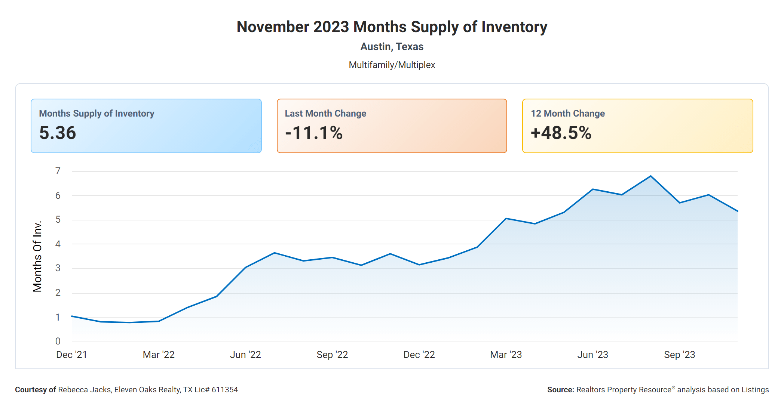Image resolution: width=784 pixels, height=411 pixels.
Task: Click the Dec '22 axis label
Action: (x=419, y=355)
